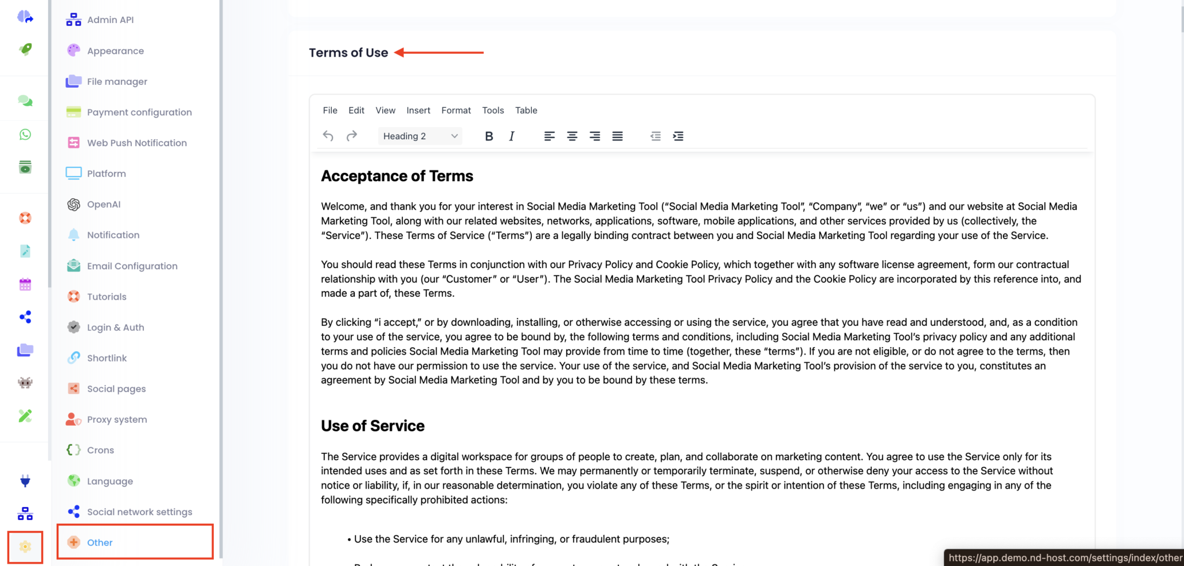
Task: Align text right
Action: [594, 136]
